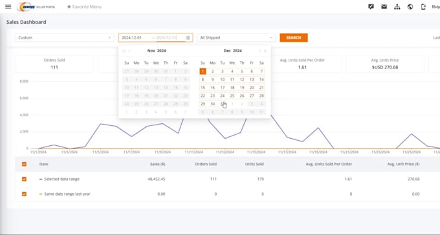
Task: Go to next year in calendar
Action: (265, 51)
